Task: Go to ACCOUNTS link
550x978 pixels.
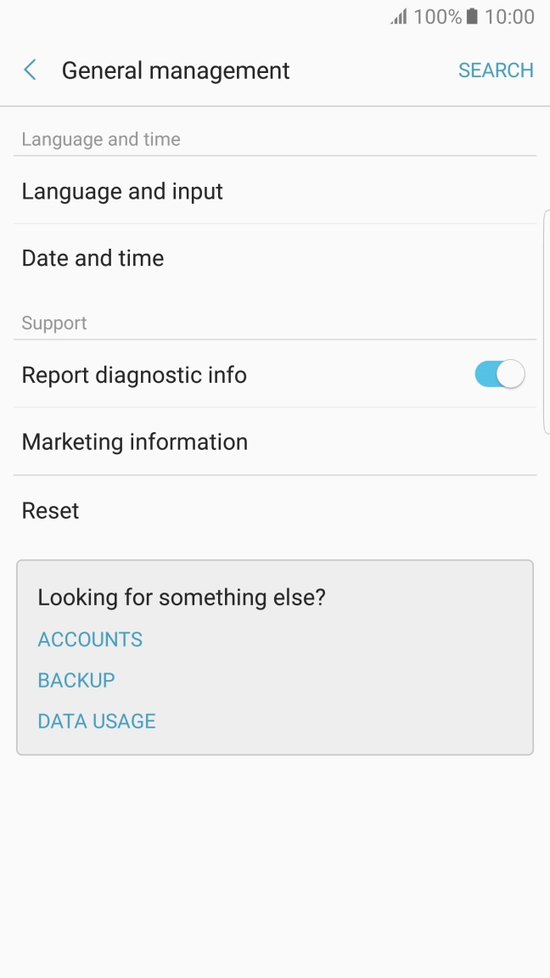Action: pos(90,639)
